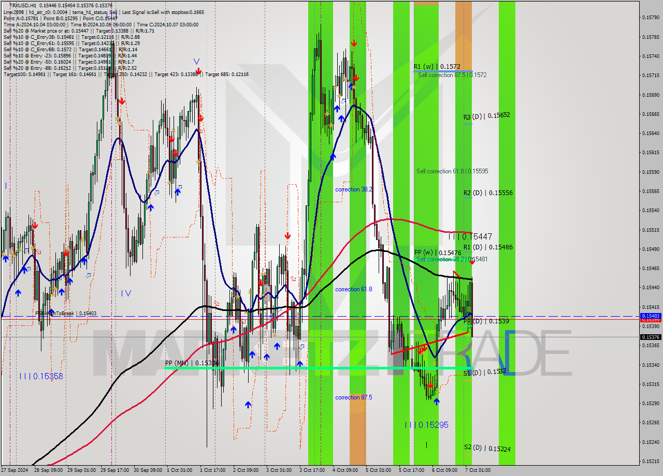Viewport: 663px width, 476px height.
Task: Select the 'S2 (D) | 0.15224' label
Action: coord(487,449)
